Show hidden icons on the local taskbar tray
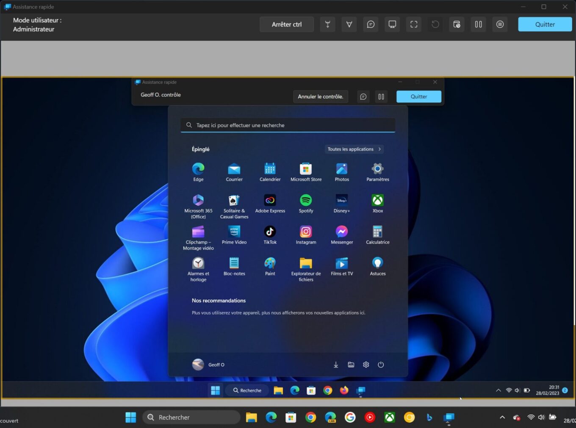The height and width of the screenshot is (428, 576). pos(502,417)
